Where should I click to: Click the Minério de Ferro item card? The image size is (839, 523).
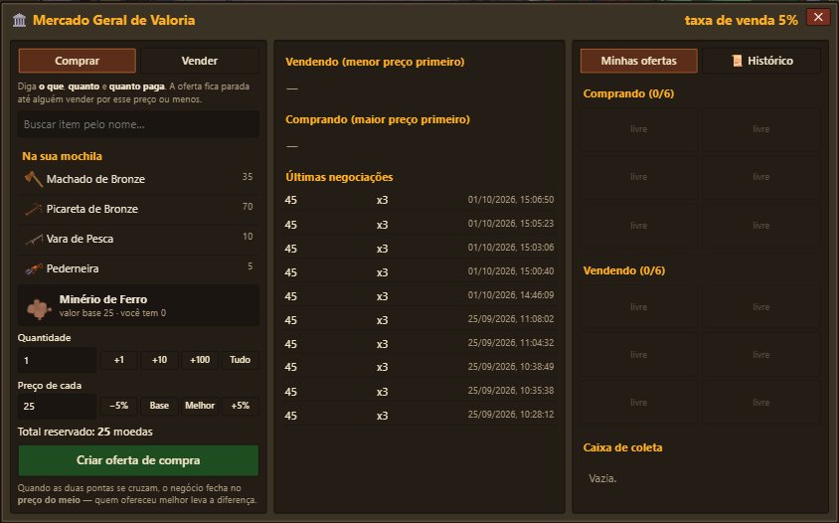[x=138, y=305]
